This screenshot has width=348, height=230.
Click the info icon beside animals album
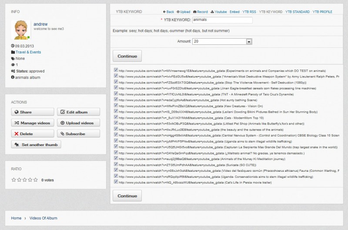13,77
